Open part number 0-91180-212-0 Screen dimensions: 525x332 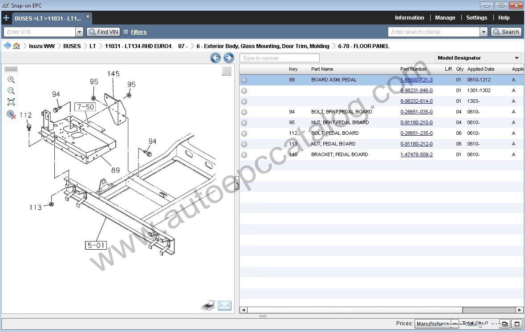coord(416,144)
